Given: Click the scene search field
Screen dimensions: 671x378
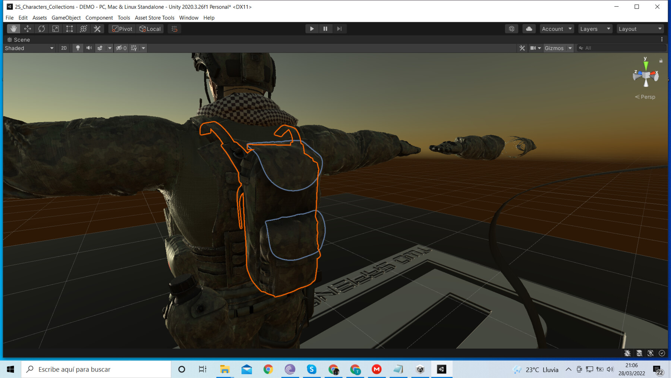Looking at the screenshot, I should [621, 48].
